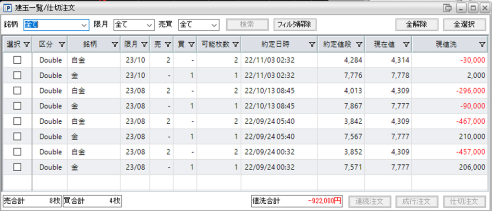The width and height of the screenshot is (492, 211).
Task: Click the filter icon in 約定値段 column header
Action: (x=358, y=45)
